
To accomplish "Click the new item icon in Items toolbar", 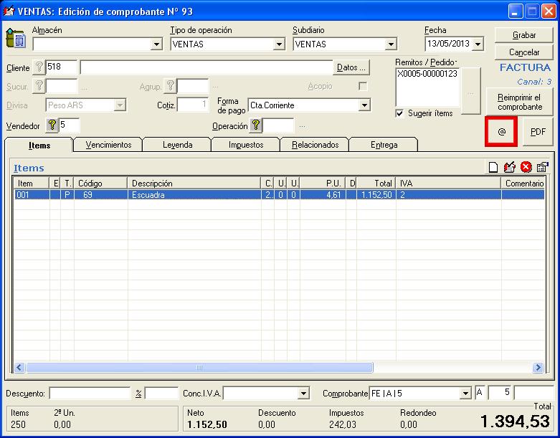I will [493, 168].
